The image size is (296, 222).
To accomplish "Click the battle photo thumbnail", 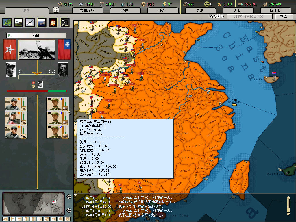I will click(x=37, y=49).
